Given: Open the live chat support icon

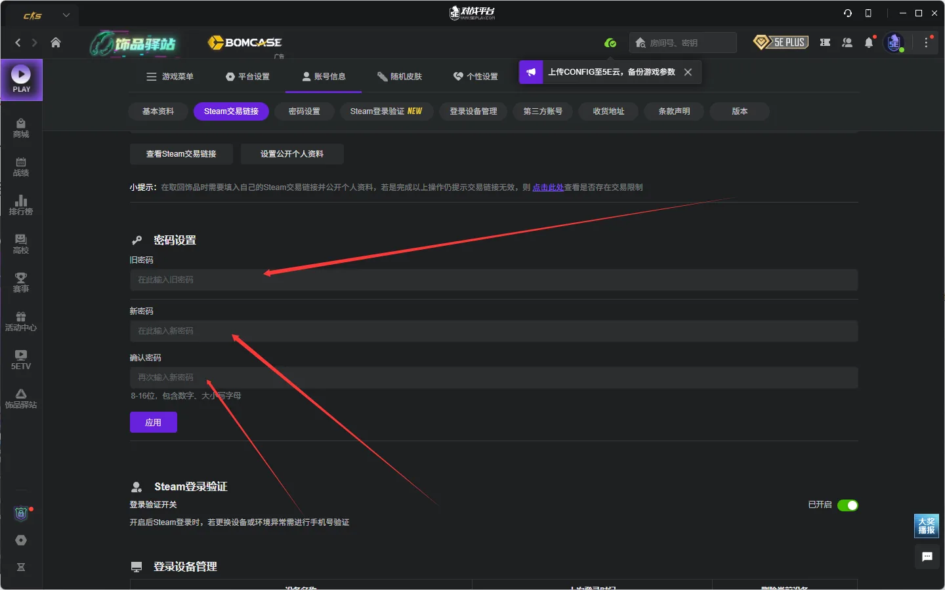Looking at the screenshot, I should (927, 557).
